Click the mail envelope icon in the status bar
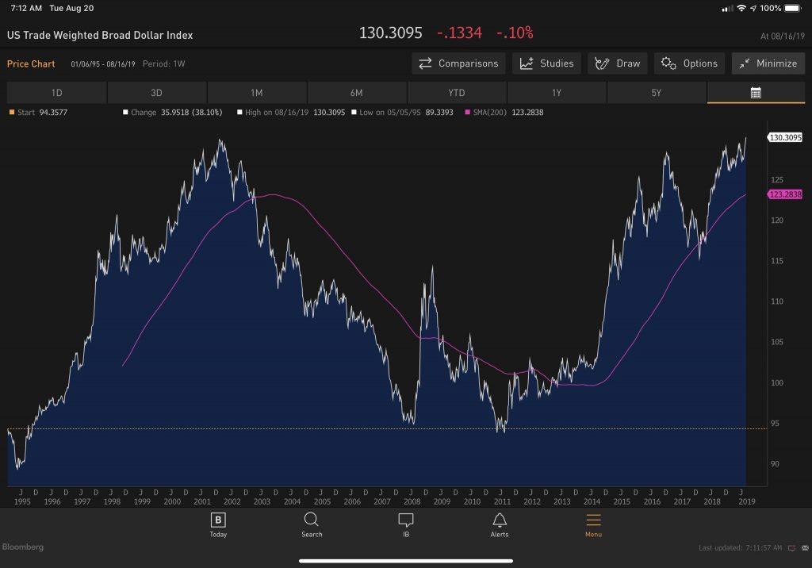Image resolution: width=812 pixels, height=568 pixels. click(x=805, y=548)
